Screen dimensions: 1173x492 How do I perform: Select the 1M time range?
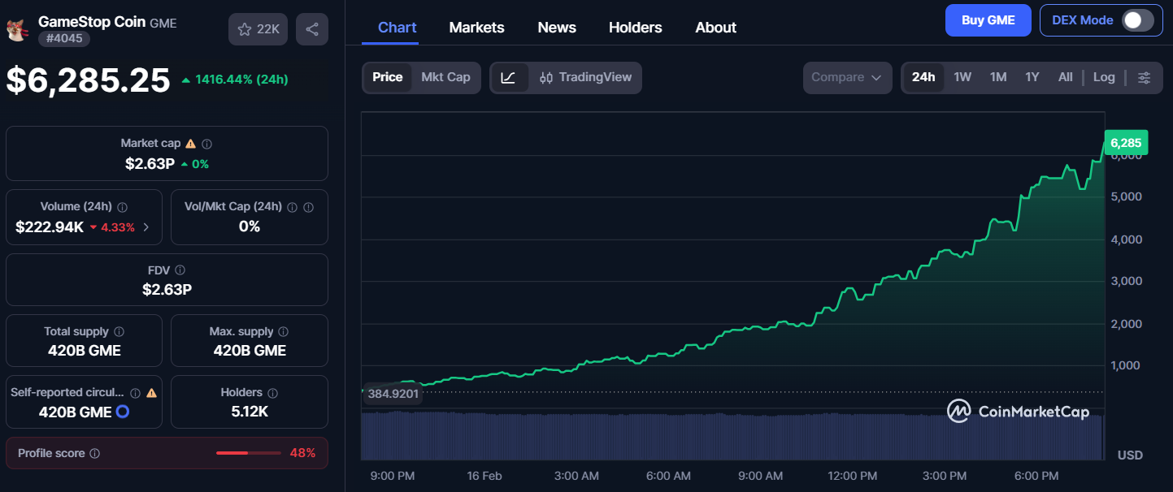click(998, 77)
